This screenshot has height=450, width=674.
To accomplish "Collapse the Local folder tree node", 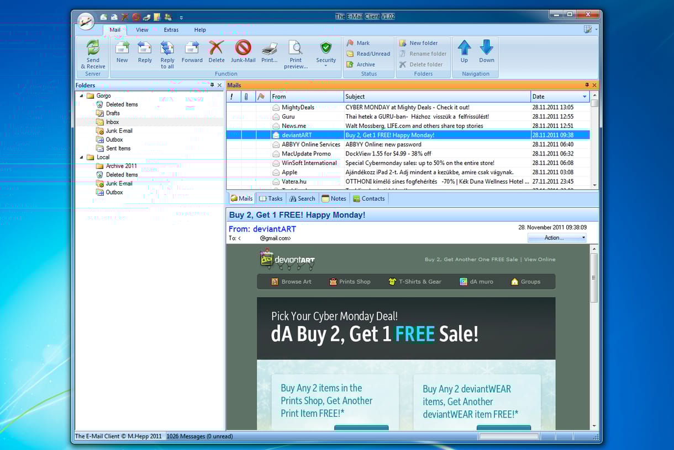I will (x=82, y=157).
